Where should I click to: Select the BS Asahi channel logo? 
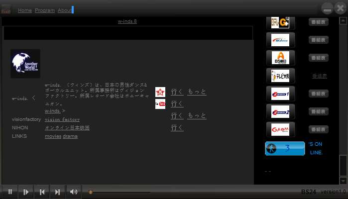click(x=280, y=58)
